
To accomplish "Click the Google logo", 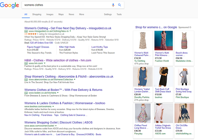I will 9,5.
